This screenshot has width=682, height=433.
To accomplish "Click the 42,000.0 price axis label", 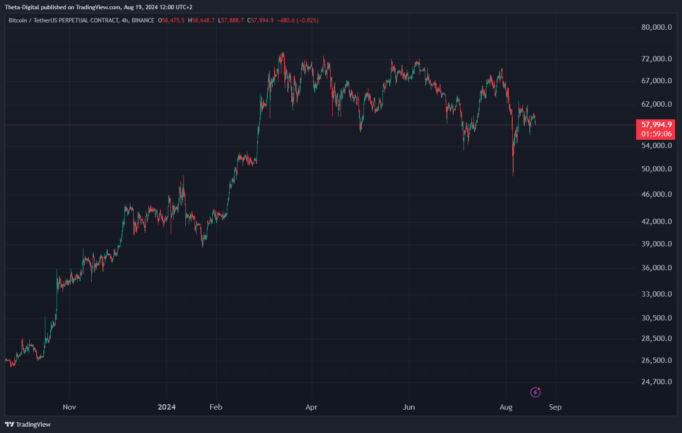I will pos(657,222).
